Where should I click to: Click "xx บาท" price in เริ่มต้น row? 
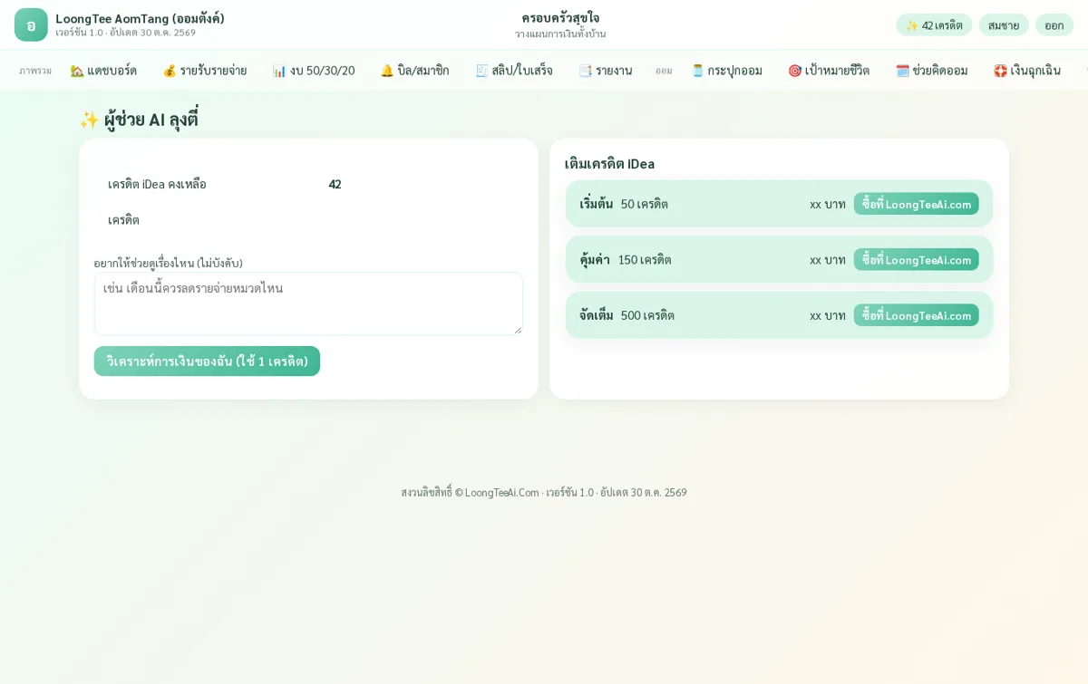pyautogui.click(x=828, y=204)
